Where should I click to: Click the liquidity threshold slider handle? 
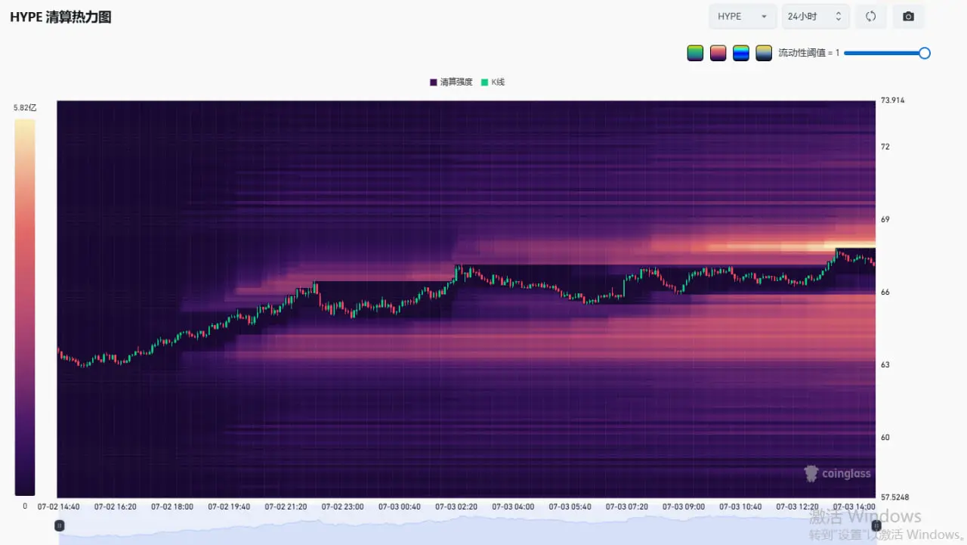(x=924, y=53)
